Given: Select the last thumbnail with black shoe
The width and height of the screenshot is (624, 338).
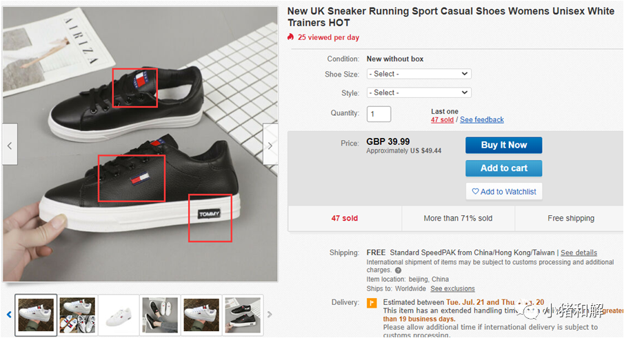Looking at the screenshot, I should coord(243,315).
